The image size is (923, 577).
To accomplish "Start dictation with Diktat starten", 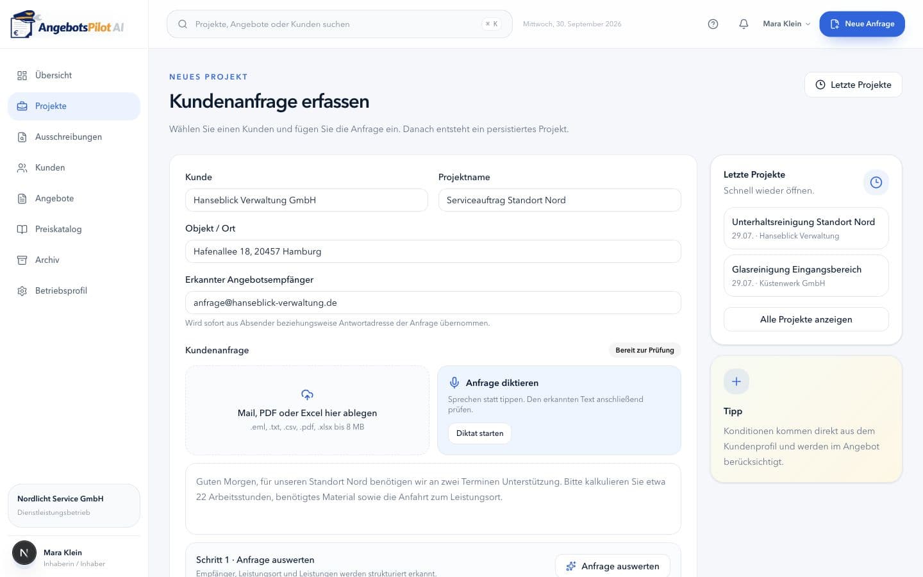I will point(479,433).
